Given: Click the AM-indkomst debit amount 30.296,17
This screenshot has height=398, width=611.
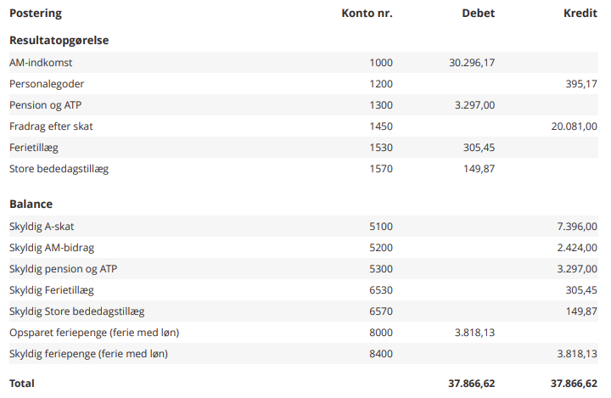Looking at the screenshot, I should [x=472, y=63].
